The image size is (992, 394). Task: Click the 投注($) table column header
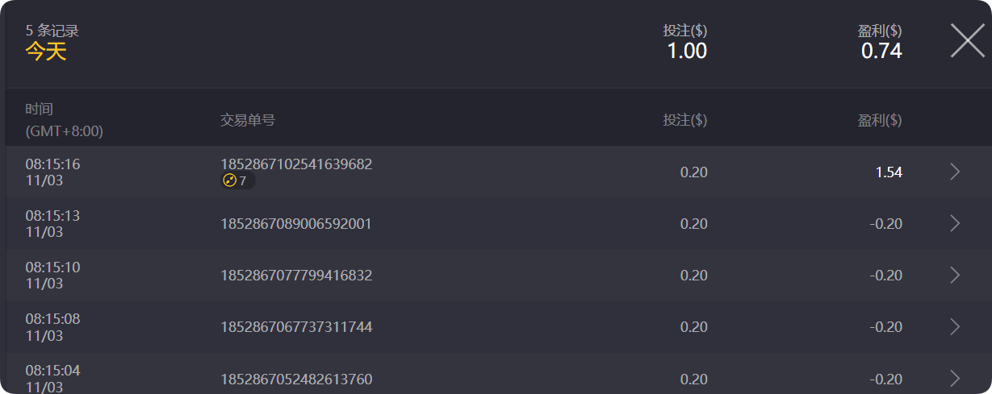pos(684,120)
